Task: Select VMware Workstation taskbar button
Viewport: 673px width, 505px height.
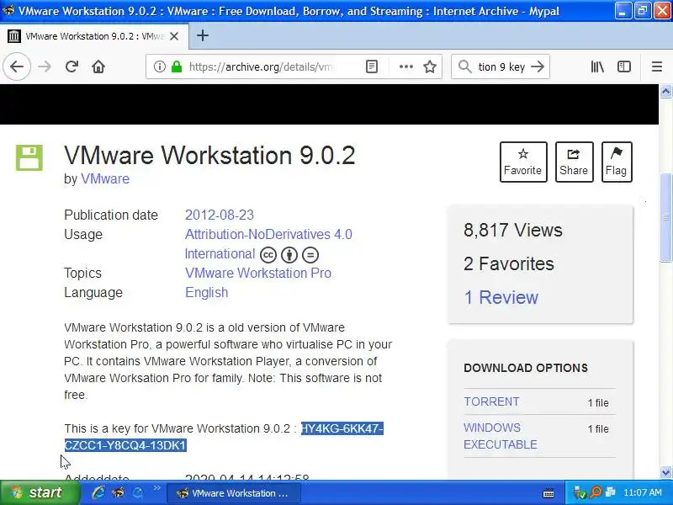Action: point(233,493)
